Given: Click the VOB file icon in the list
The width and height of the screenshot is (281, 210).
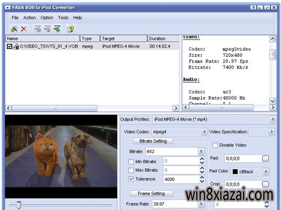Looking at the screenshot, I should 16,46.
